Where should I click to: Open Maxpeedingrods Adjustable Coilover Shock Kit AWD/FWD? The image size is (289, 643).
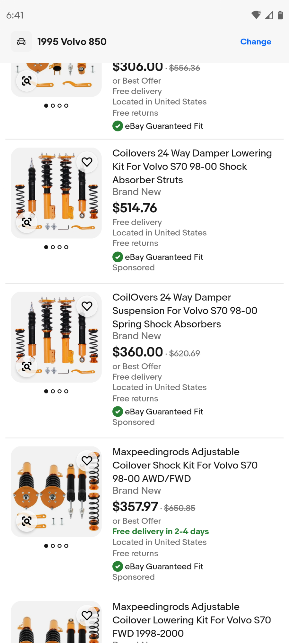point(185,465)
